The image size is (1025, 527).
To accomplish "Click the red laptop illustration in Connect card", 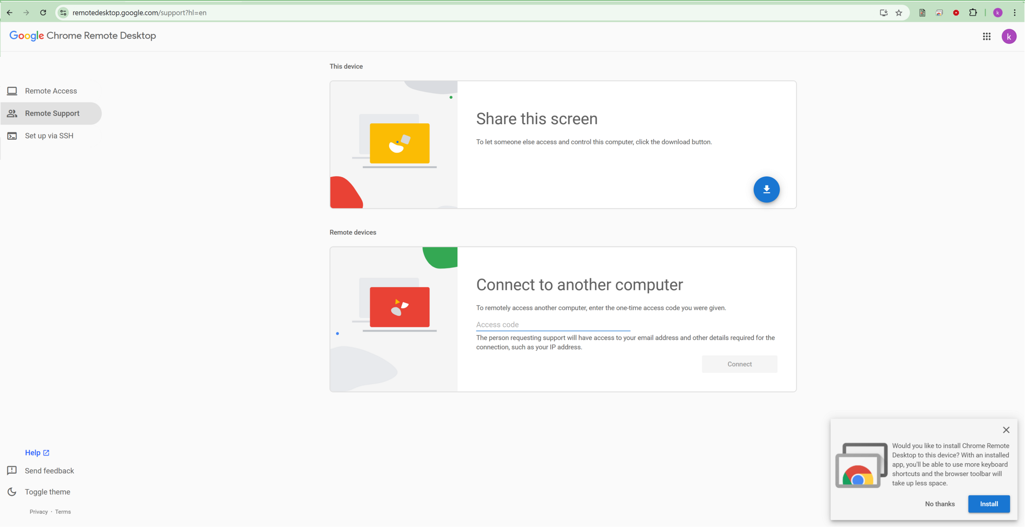I will pyautogui.click(x=399, y=307).
